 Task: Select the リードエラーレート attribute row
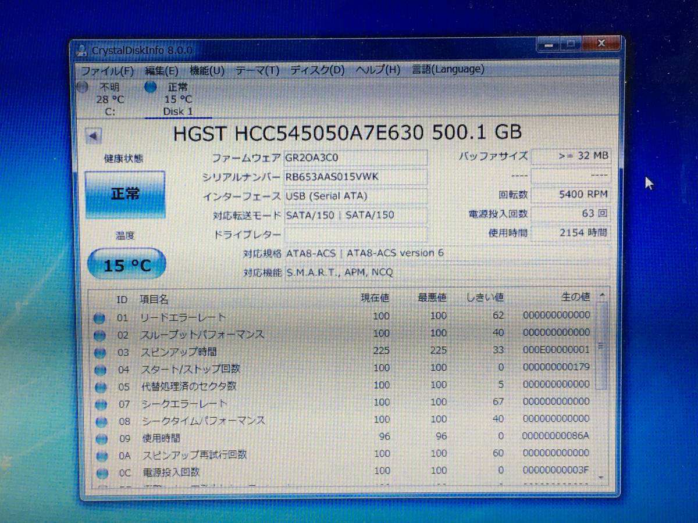(343, 317)
